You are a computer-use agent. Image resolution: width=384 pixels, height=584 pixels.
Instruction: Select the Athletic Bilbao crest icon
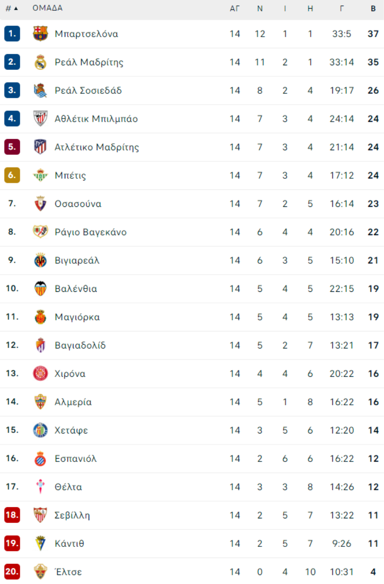tap(41, 119)
